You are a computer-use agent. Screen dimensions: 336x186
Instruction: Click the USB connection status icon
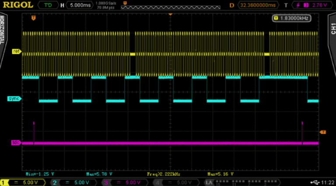coord(315,183)
